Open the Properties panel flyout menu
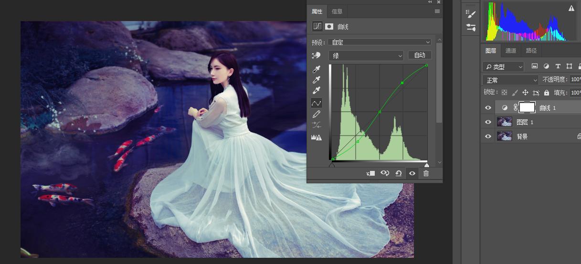581x264 pixels. (437, 11)
